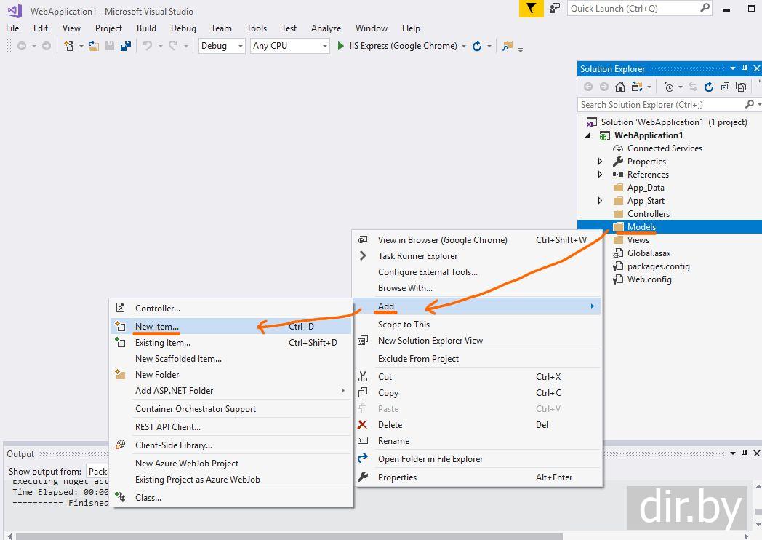Open the Build menu
The width and height of the screenshot is (762, 540).
click(146, 28)
